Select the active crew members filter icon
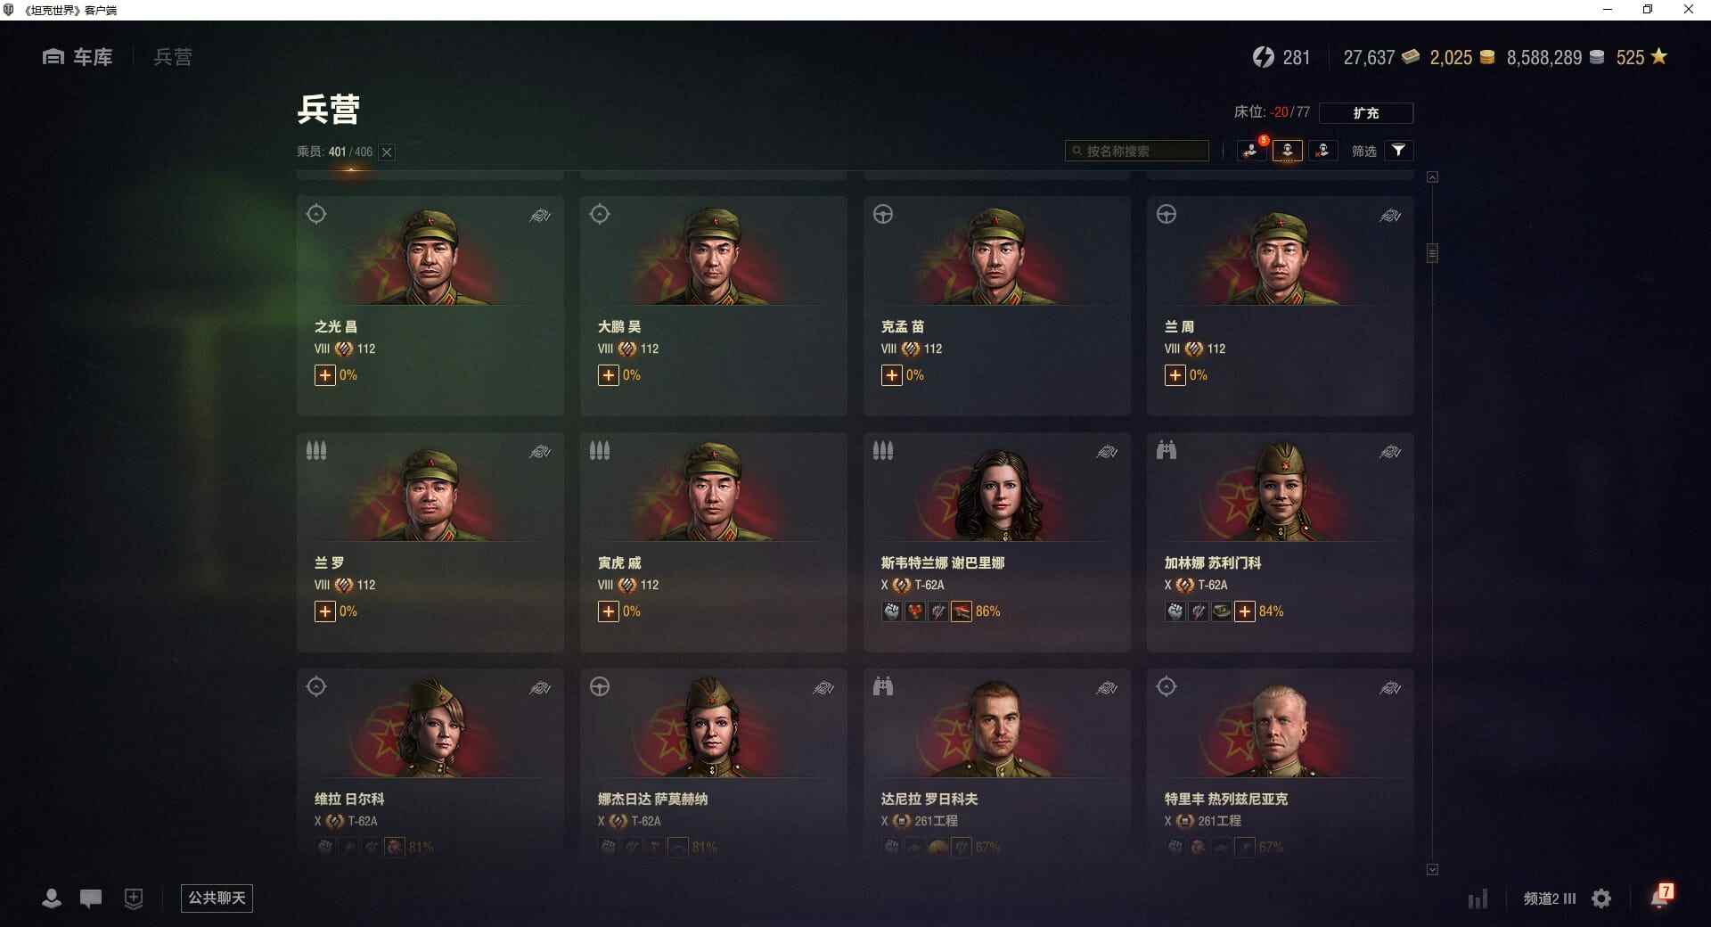 pyautogui.click(x=1288, y=151)
